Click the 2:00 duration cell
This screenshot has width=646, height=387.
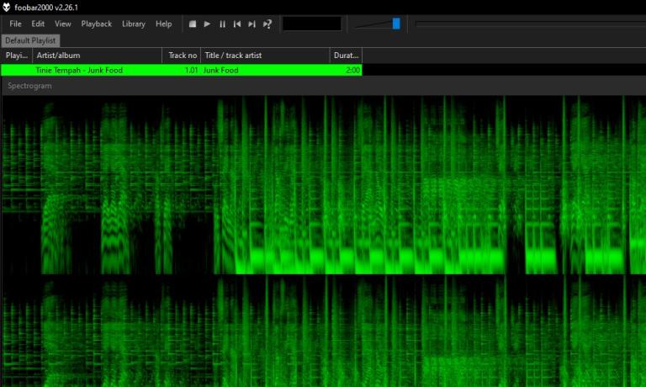[352, 70]
